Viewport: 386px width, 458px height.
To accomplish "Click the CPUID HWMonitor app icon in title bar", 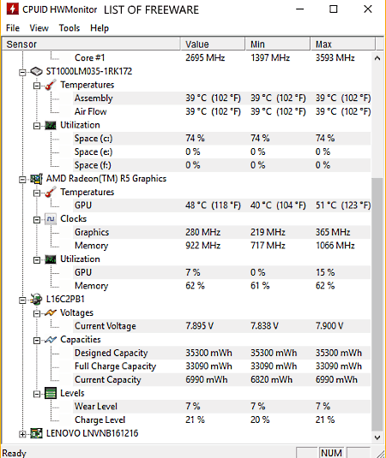I will click(12, 9).
